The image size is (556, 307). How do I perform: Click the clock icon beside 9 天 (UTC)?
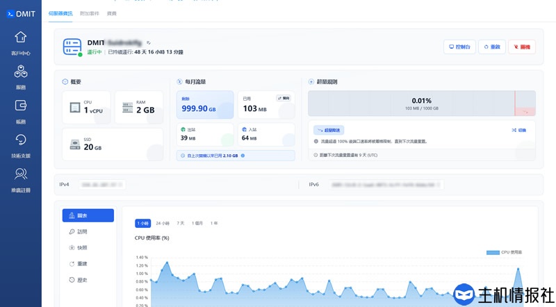pos(316,156)
